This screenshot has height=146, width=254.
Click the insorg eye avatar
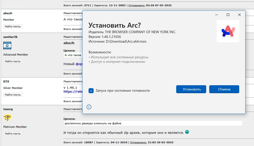point(7,117)
